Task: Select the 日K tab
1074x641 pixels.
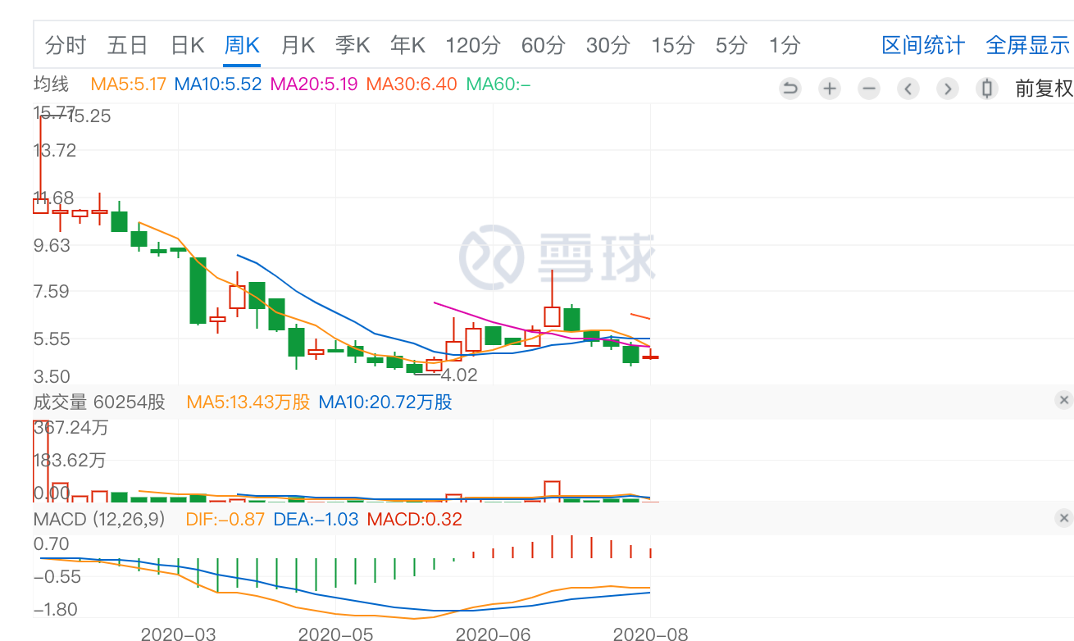Action: (x=187, y=45)
